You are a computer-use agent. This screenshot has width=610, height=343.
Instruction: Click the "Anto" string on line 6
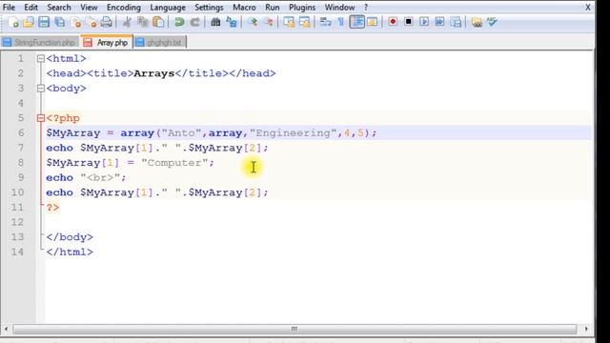point(182,133)
